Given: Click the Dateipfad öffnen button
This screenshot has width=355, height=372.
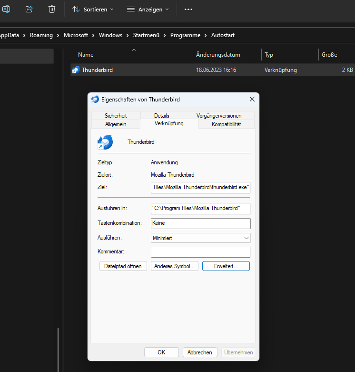Looking at the screenshot, I should pyautogui.click(x=123, y=266).
